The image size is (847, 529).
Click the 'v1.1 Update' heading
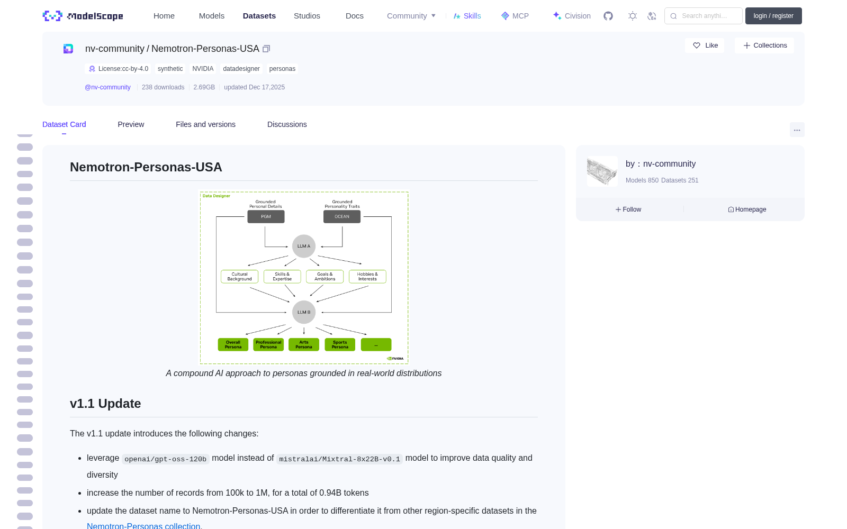(x=105, y=404)
